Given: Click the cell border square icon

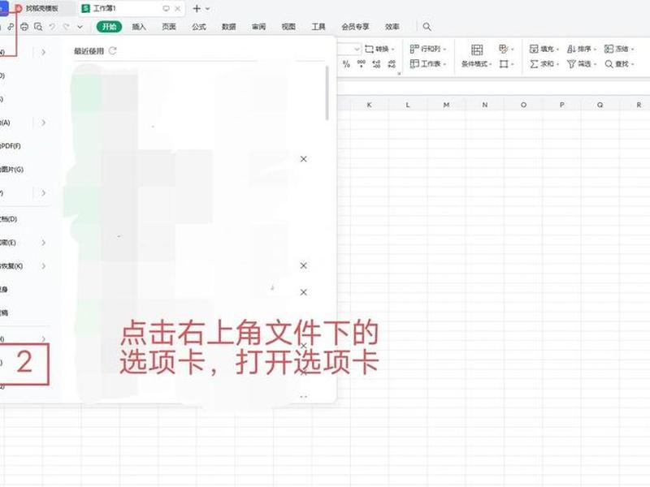Looking at the screenshot, I should [504, 64].
